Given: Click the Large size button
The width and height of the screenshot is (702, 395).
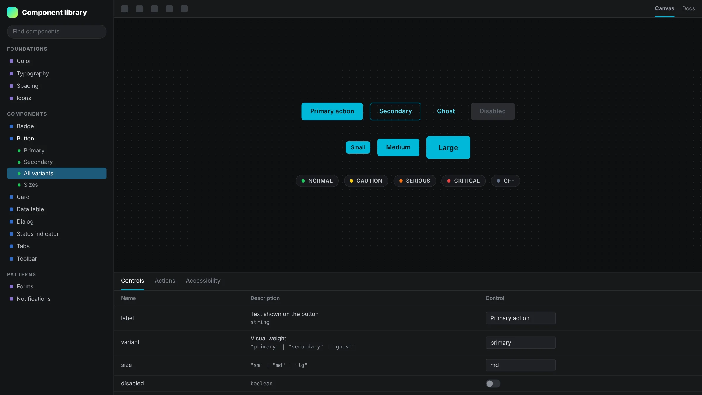Looking at the screenshot, I should (448, 147).
